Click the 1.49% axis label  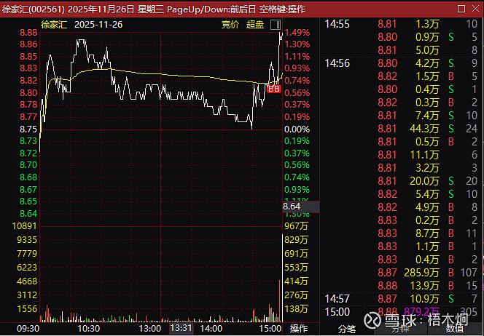[297, 33]
